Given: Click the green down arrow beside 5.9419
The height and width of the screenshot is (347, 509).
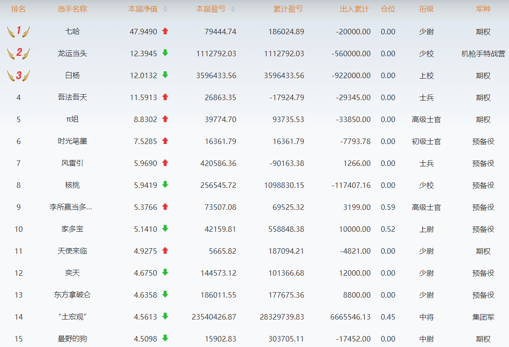Looking at the screenshot, I should coord(165,185).
